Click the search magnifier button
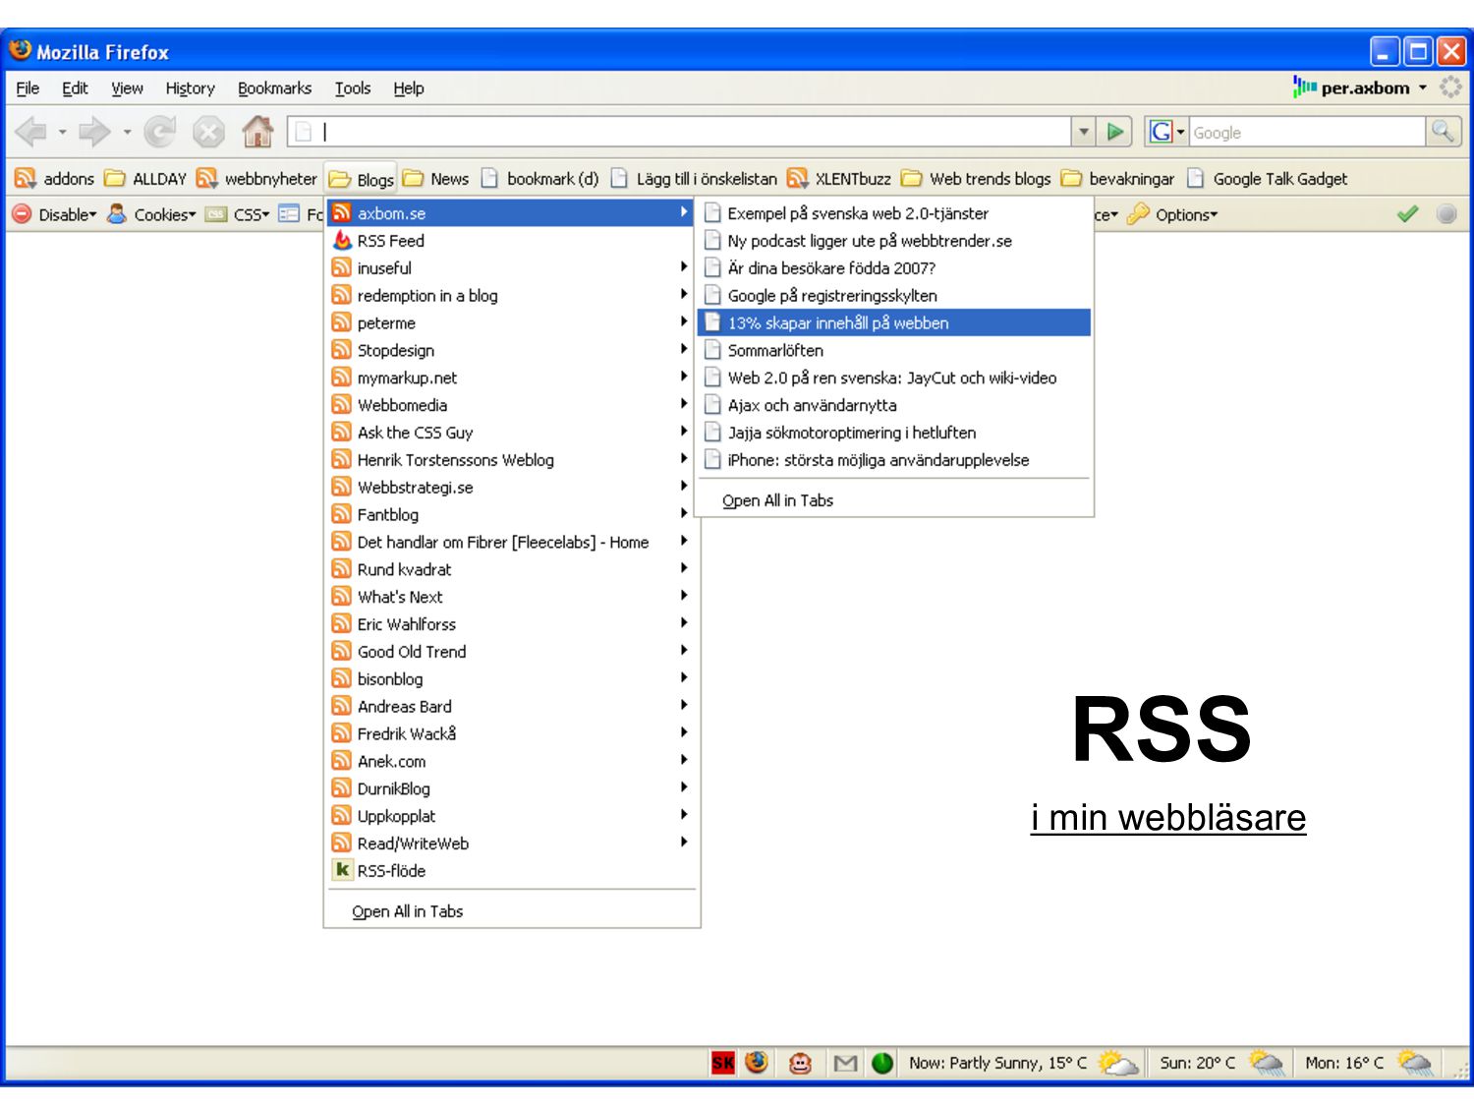This screenshot has height=1106, width=1474. pos(1443,132)
